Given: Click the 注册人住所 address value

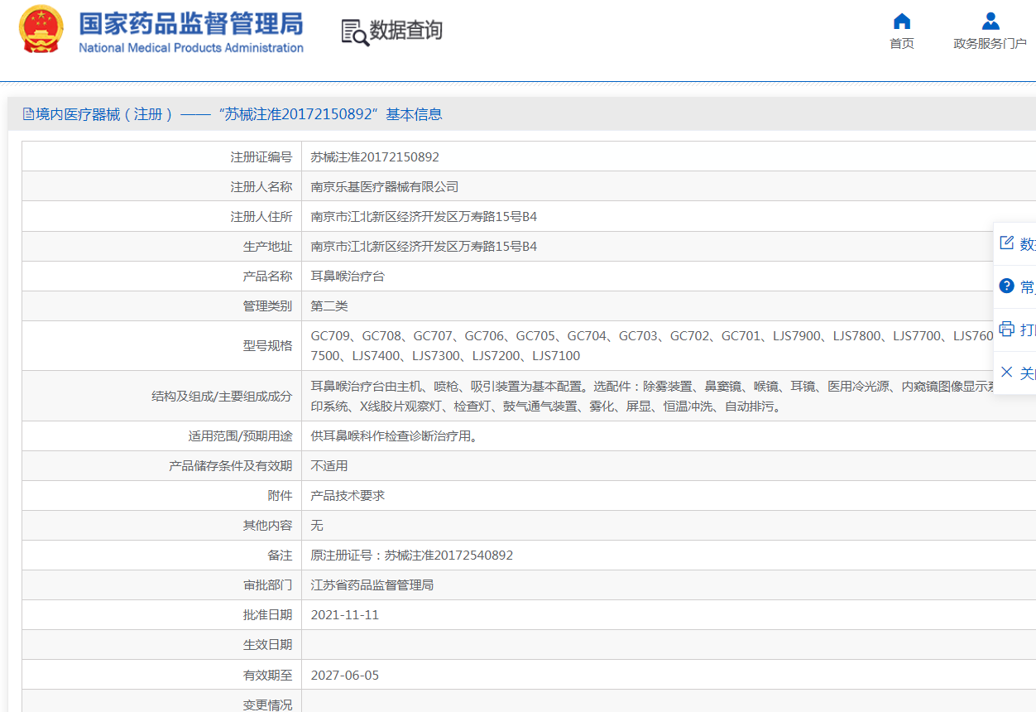Looking at the screenshot, I should point(424,216).
